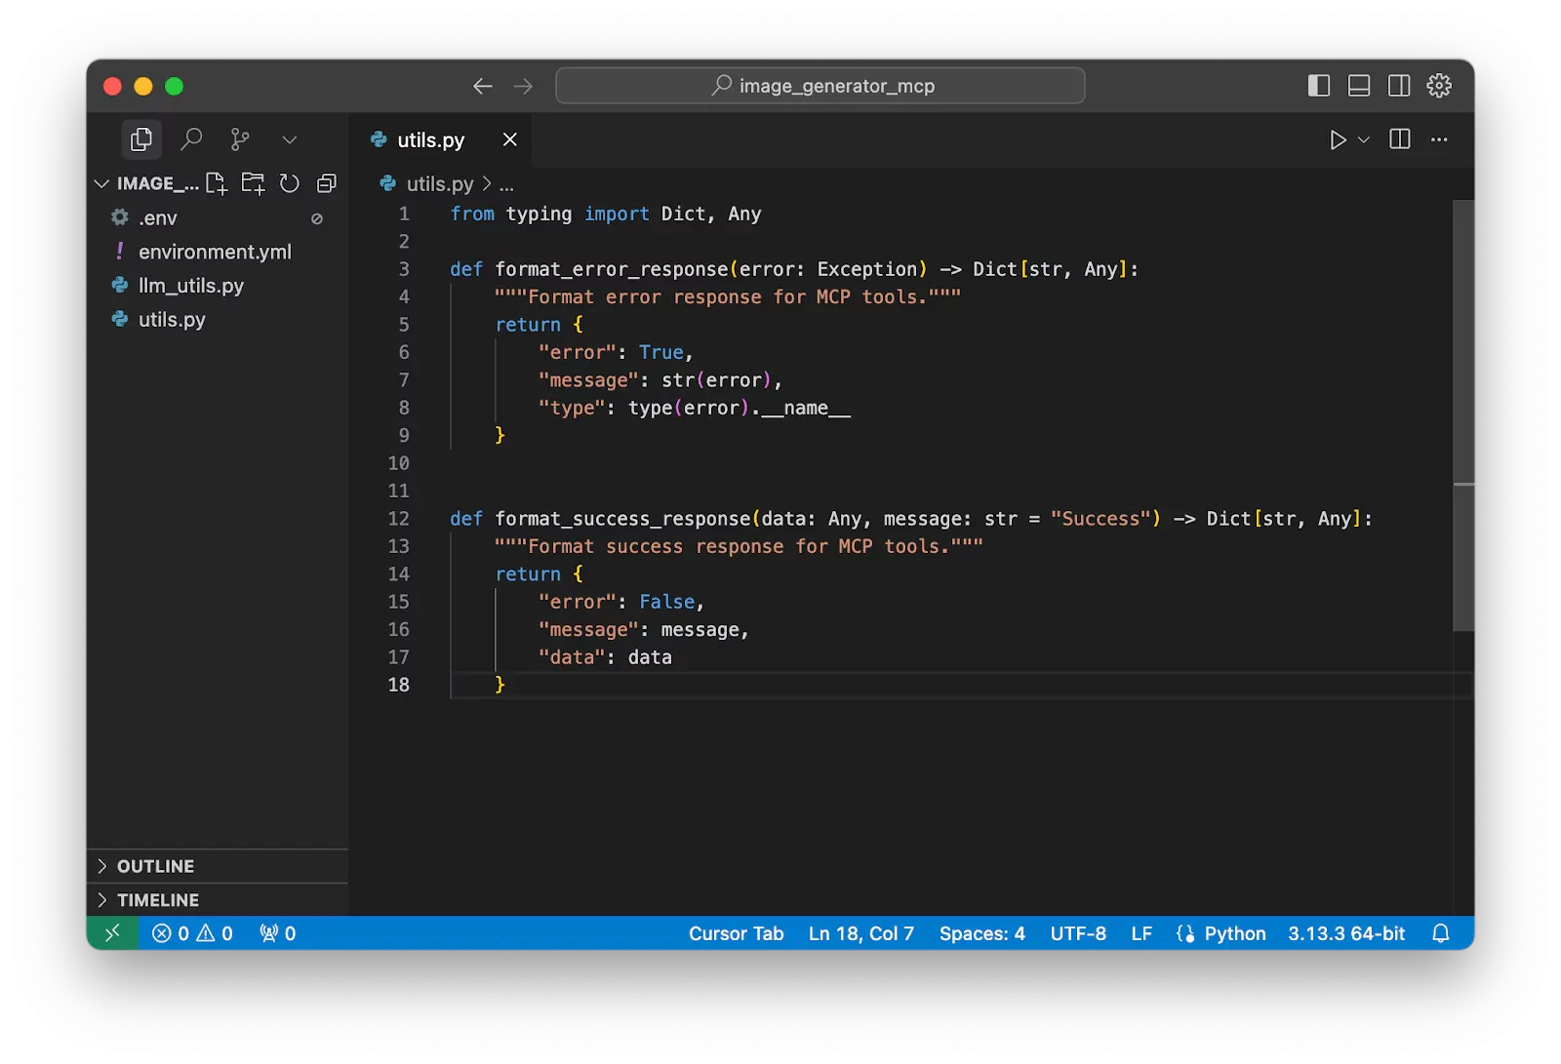Open forwarded ports indicator showing 0
This screenshot has height=1064, width=1561.
coord(278,933)
